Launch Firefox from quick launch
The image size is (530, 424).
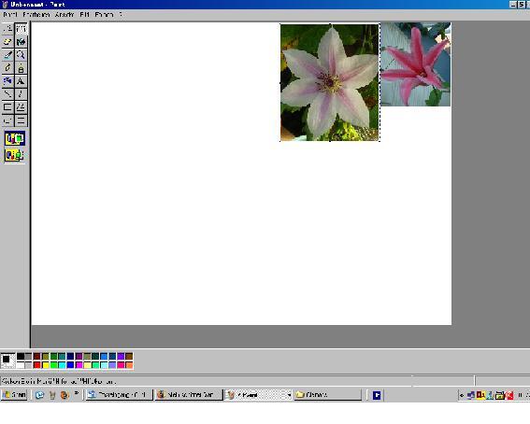coord(64,395)
